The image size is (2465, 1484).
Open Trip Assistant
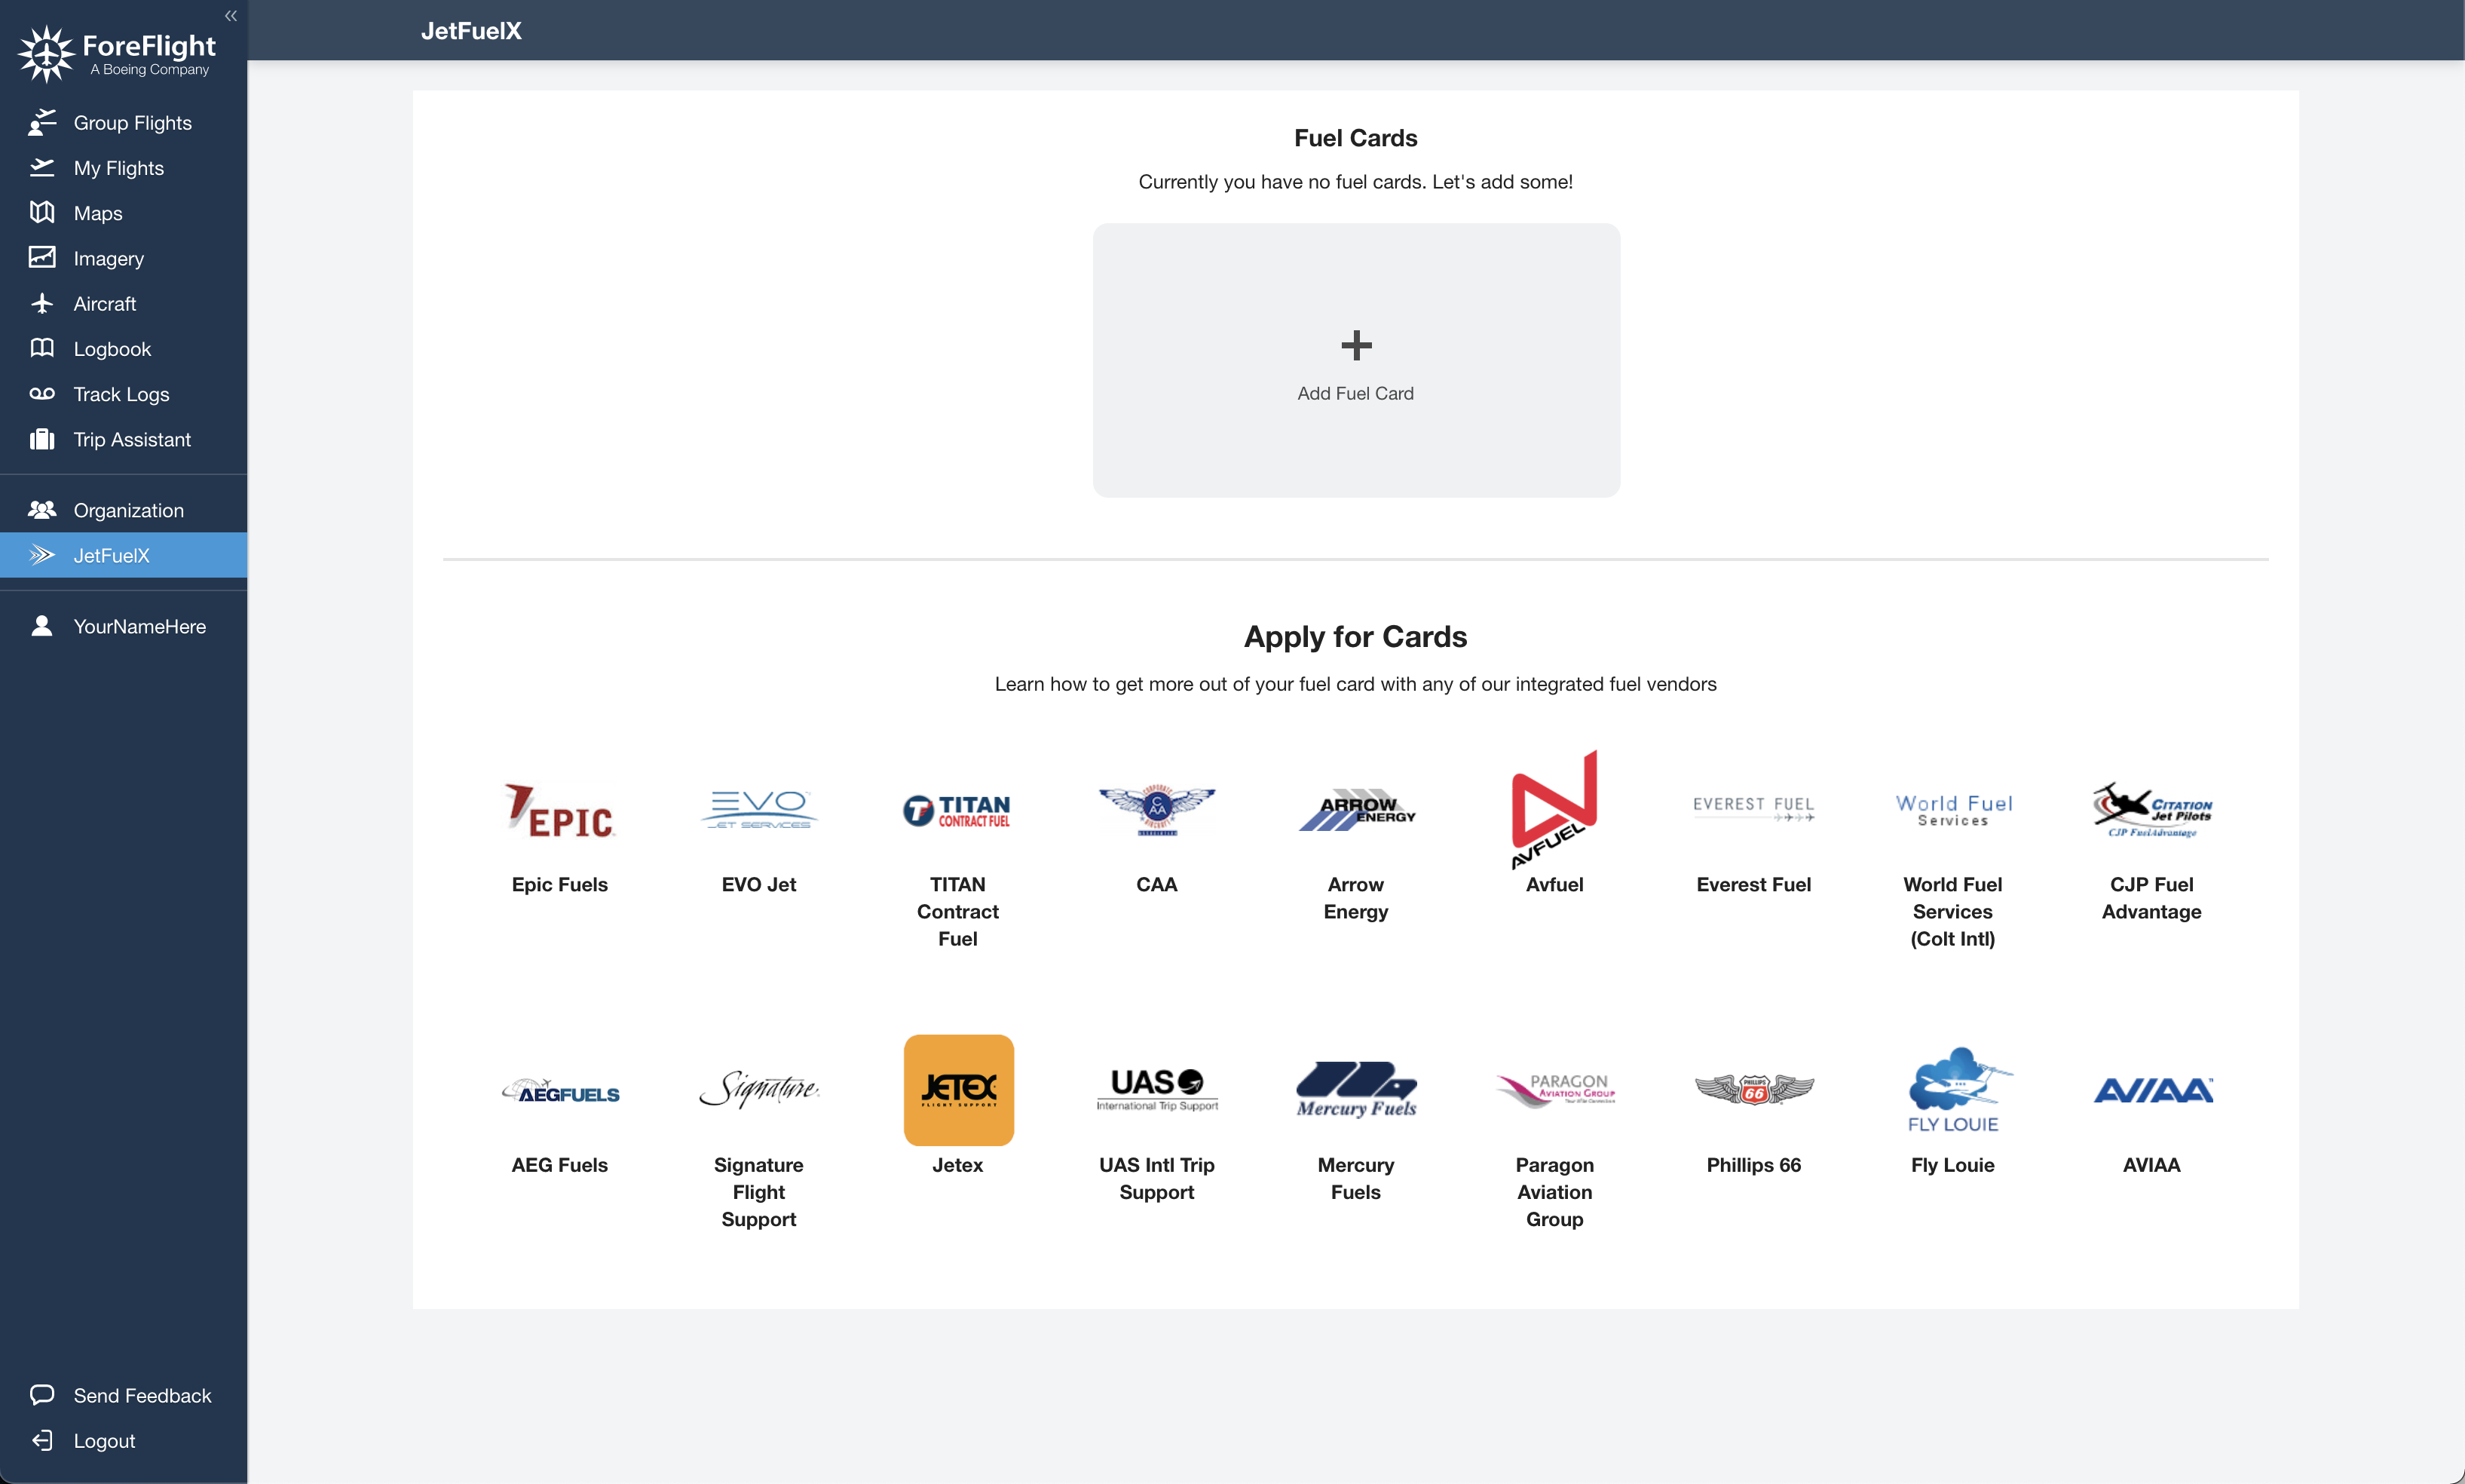click(x=132, y=439)
